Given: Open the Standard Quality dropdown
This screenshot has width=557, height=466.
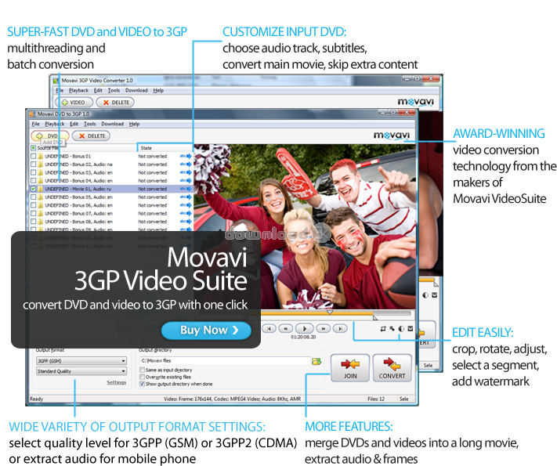Looking at the screenshot, I should pos(81,371).
